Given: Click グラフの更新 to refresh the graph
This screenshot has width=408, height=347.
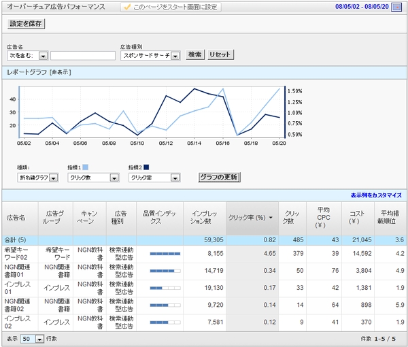Looking at the screenshot, I should (218, 178).
